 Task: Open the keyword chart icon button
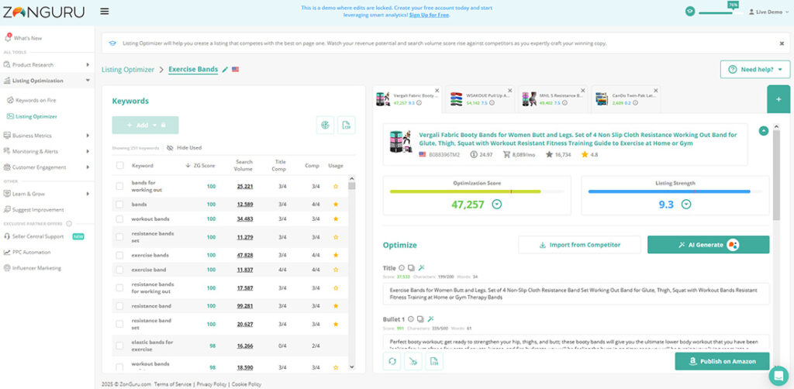325,125
